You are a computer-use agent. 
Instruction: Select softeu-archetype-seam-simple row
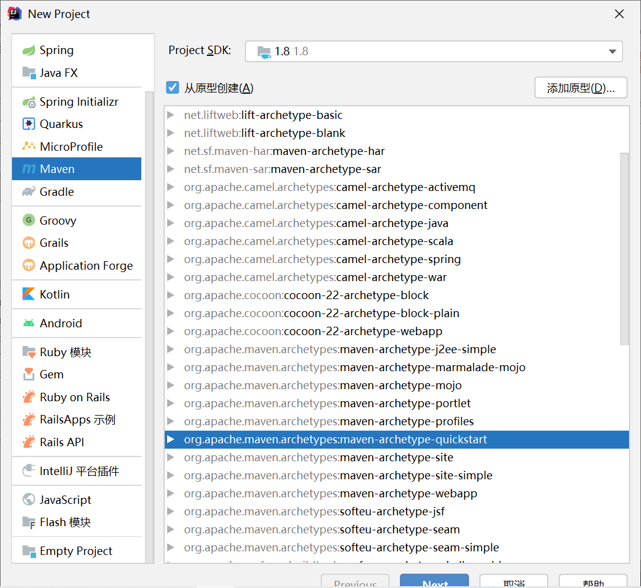click(x=396, y=547)
